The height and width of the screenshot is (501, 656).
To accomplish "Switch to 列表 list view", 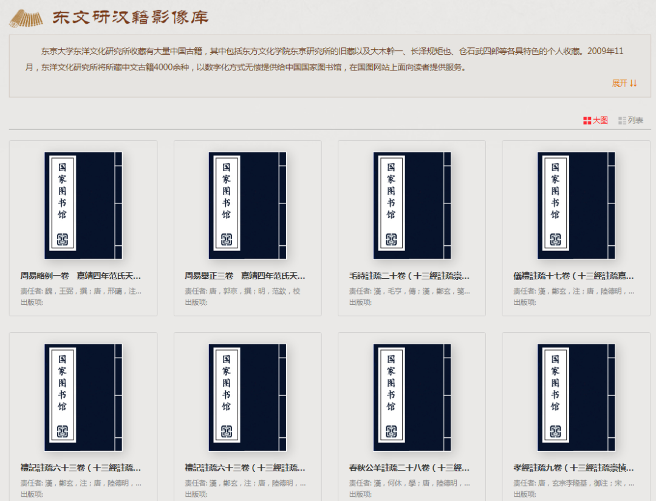I will coord(630,120).
